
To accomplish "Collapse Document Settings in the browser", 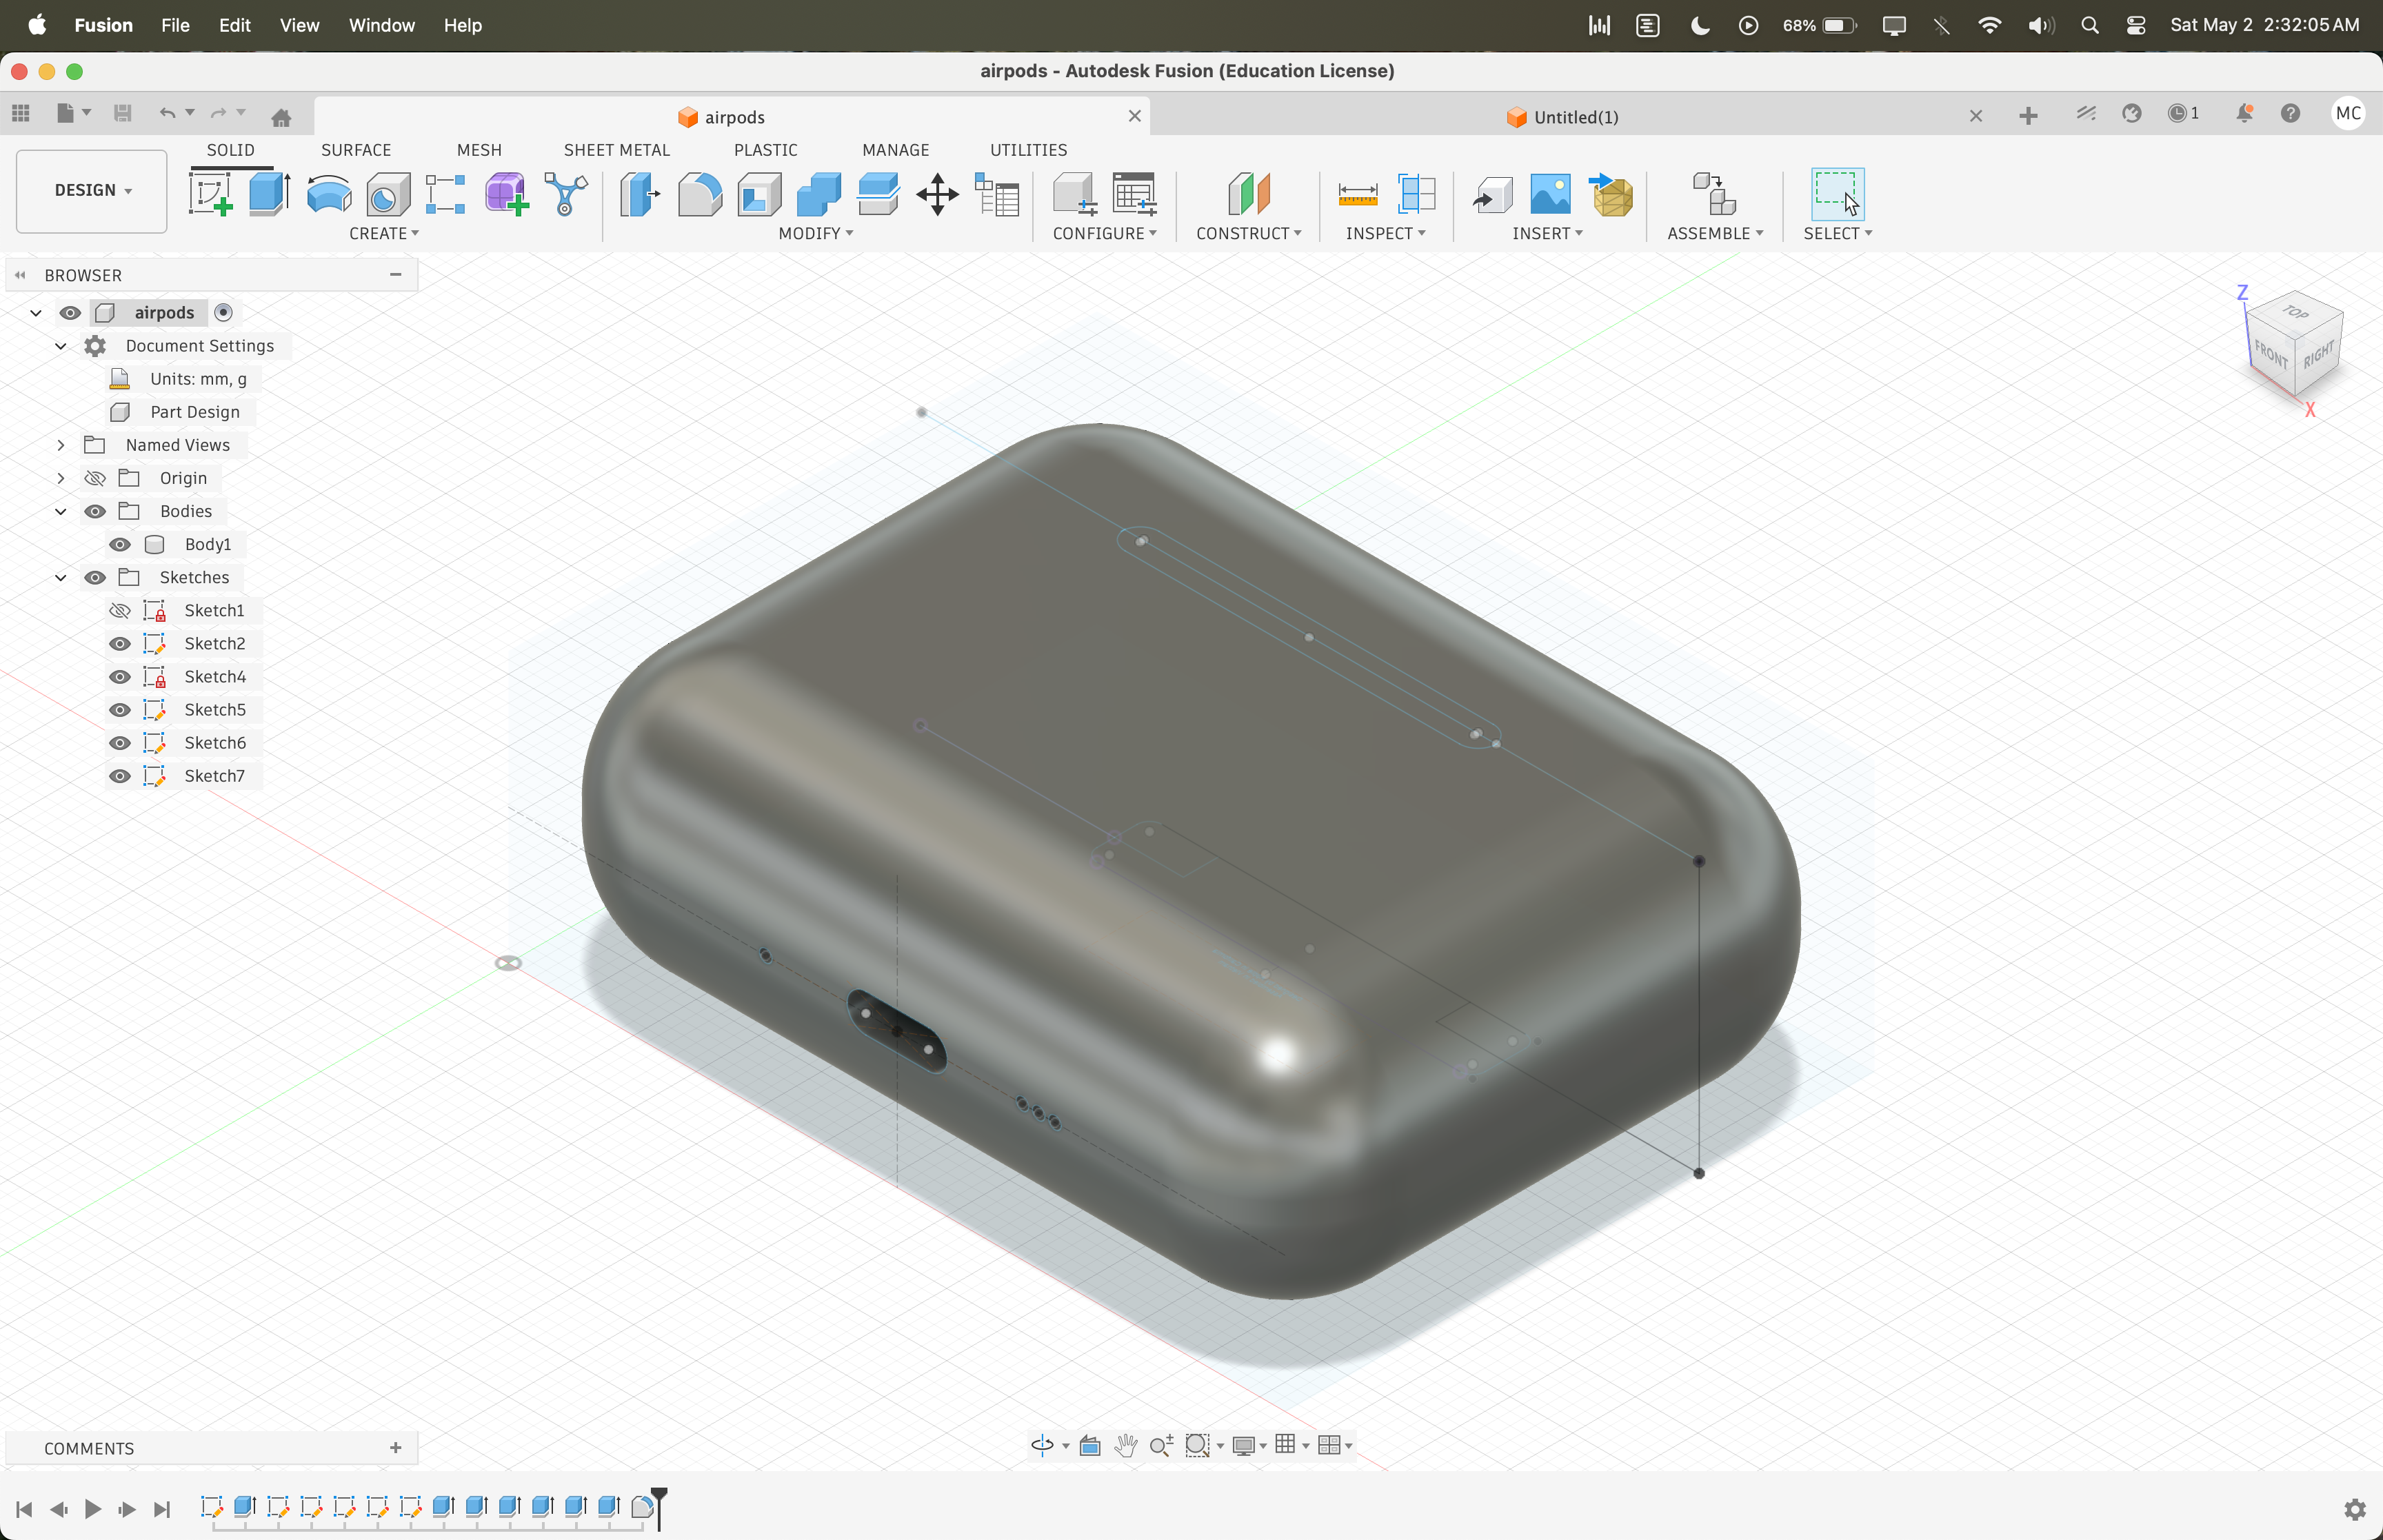I will click(61, 346).
